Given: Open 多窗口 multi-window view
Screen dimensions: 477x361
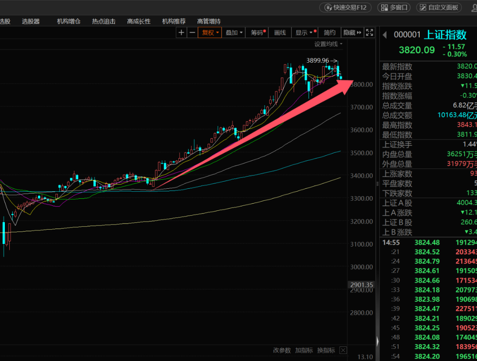Looking at the screenshot, I should [x=394, y=8].
